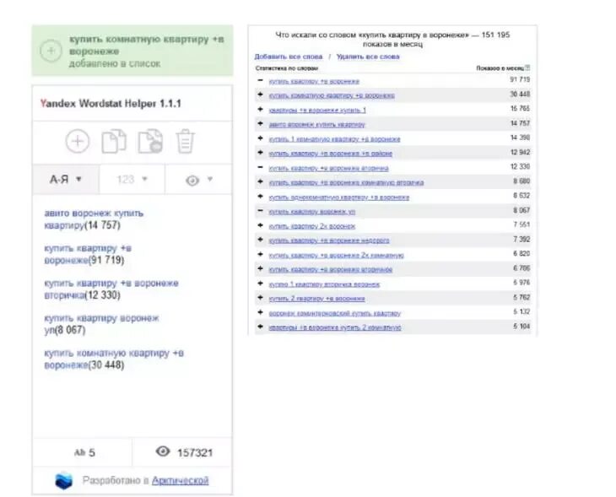The height and width of the screenshot is (497, 616).
Task: Select 'авто воронеж купить квартиру(14 757)' in helper list
Action: pyautogui.click(x=94, y=219)
